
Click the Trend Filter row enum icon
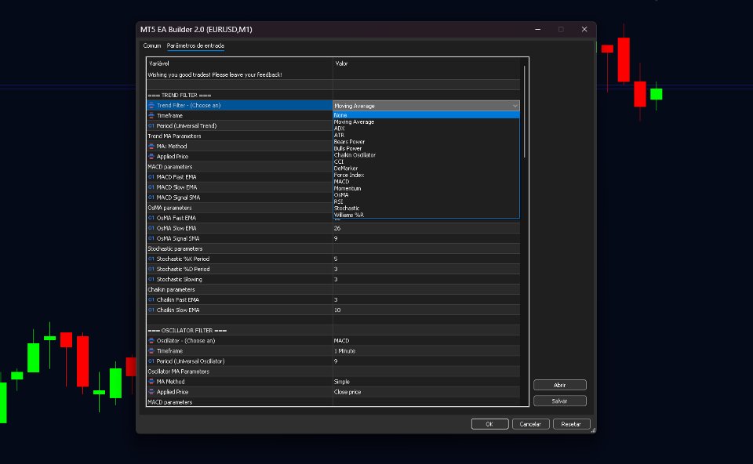point(151,105)
